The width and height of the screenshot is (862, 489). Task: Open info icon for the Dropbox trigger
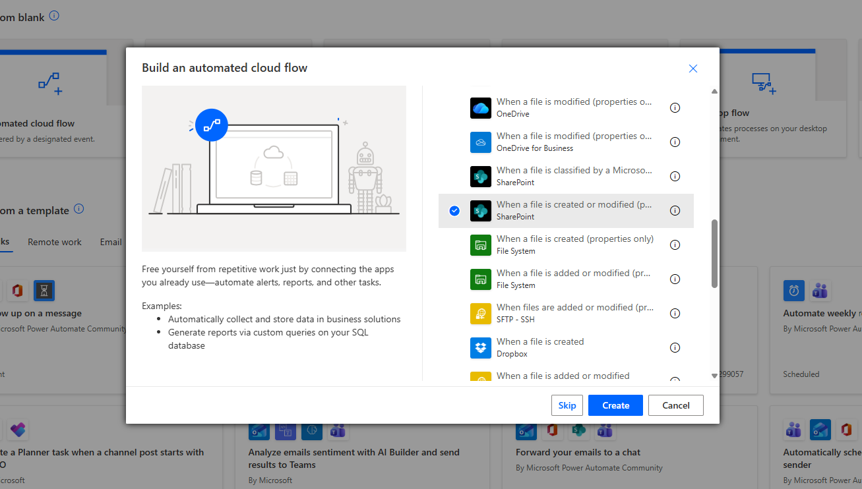(675, 348)
